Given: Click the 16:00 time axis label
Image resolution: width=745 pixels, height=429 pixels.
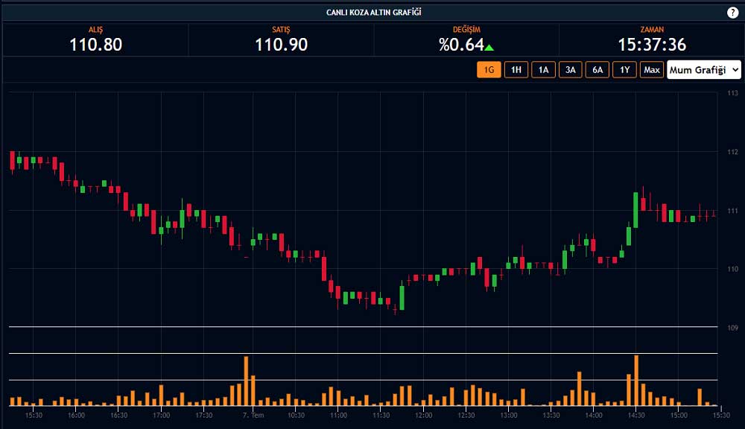Looking at the screenshot, I should point(76,416).
